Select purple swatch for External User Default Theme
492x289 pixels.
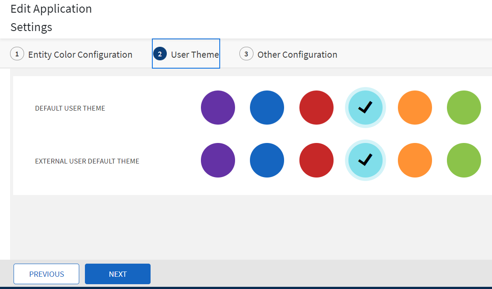(x=218, y=160)
